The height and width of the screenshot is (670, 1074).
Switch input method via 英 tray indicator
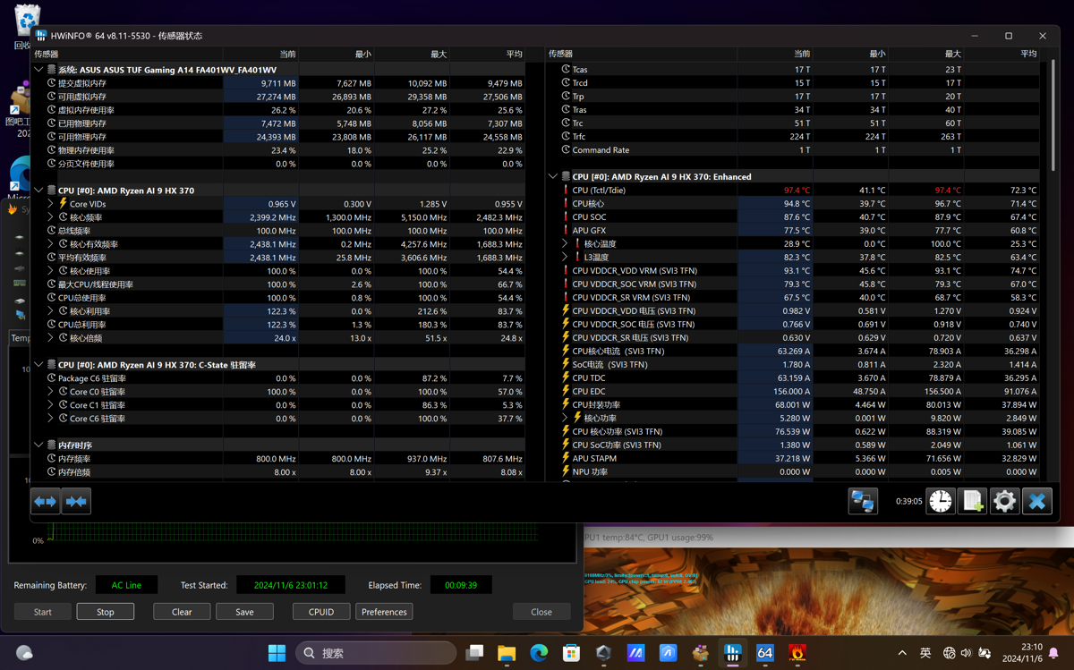(x=925, y=653)
